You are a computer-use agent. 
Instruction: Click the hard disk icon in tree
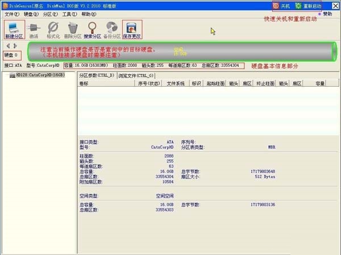click(x=13, y=75)
